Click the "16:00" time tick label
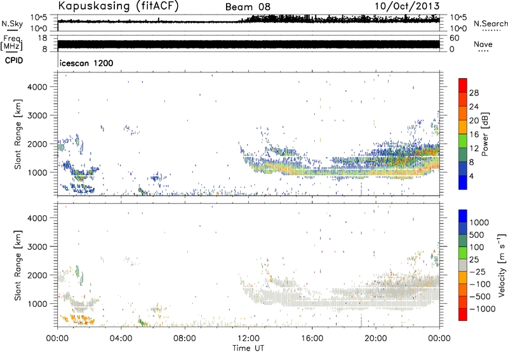The height and width of the screenshot is (352, 508). coord(312,339)
